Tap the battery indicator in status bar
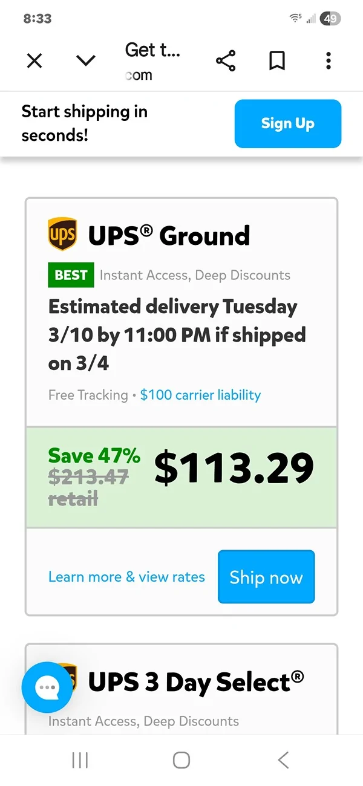This screenshot has width=363, height=786. [330, 19]
